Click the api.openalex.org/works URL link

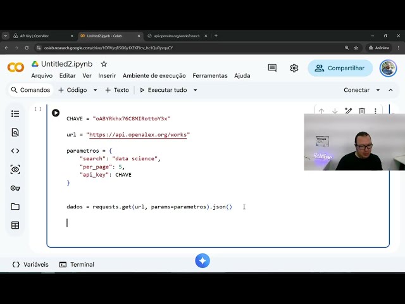[138, 135]
